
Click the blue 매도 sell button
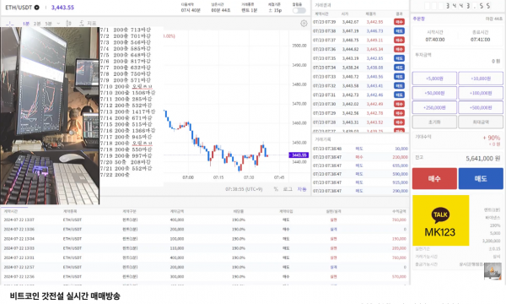coord(481,178)
